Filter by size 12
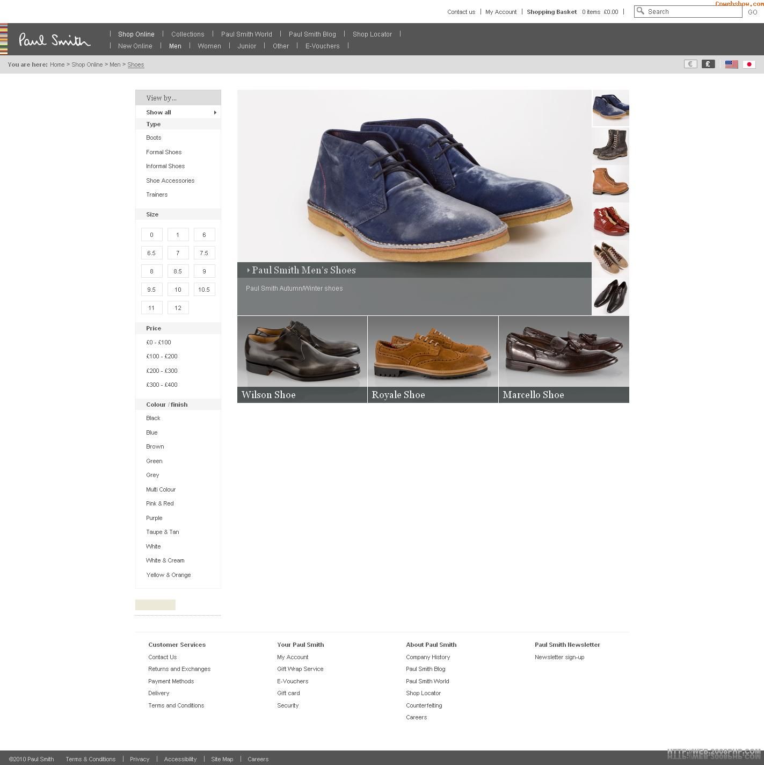 click(x=178, y=308)
